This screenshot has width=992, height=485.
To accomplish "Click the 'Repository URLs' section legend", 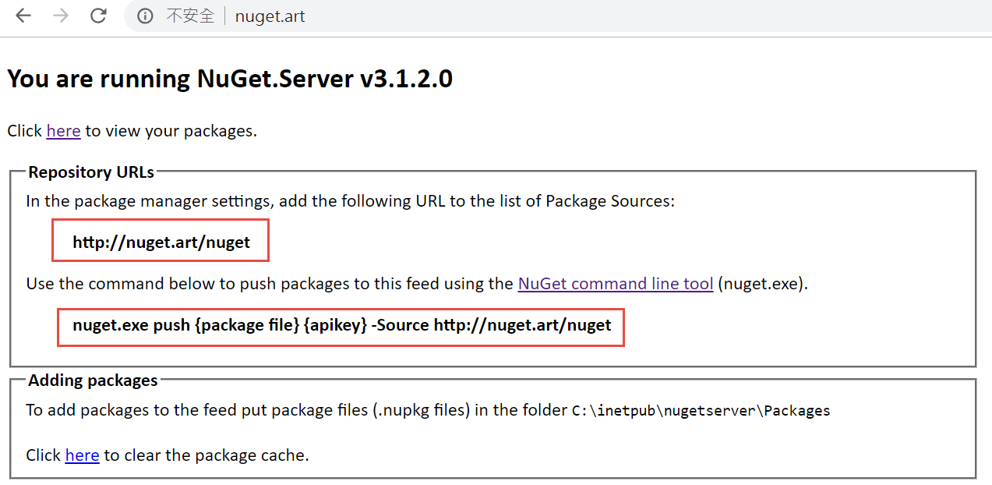I will tap(91, 172).
